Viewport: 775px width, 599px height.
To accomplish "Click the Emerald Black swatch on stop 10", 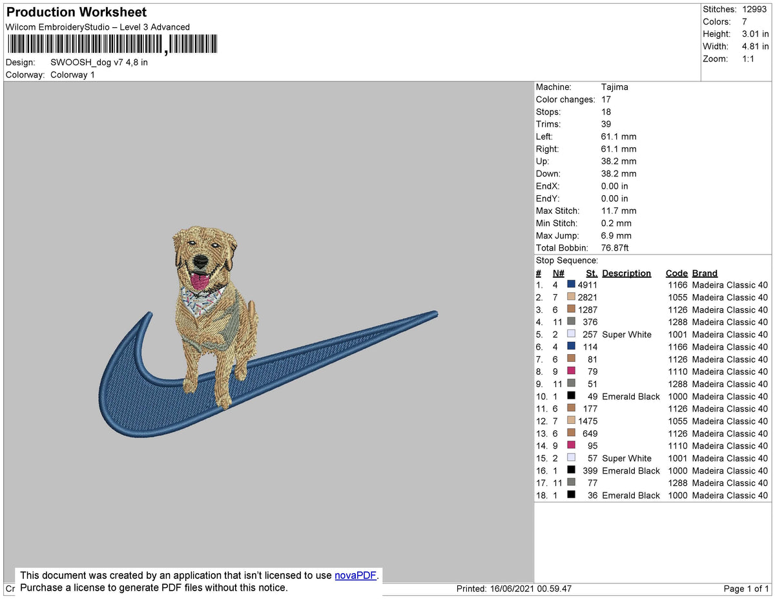I will coord(571,397).
